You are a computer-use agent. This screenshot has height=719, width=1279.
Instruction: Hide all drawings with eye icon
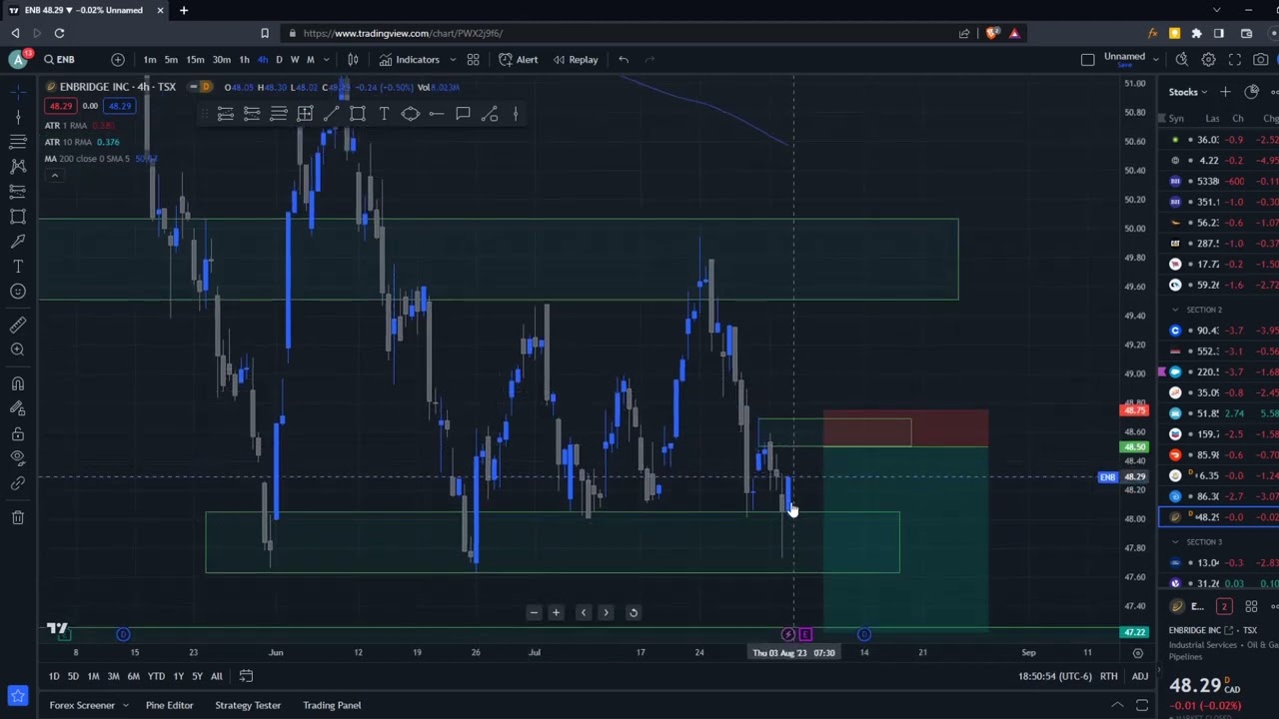(18, 458)
